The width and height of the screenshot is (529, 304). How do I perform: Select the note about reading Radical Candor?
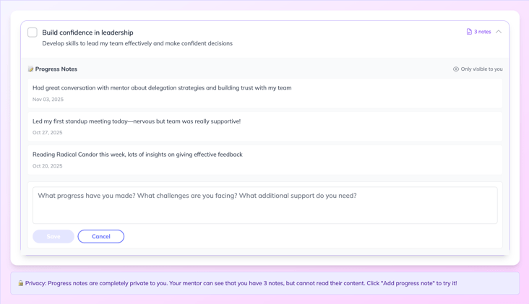264,160
